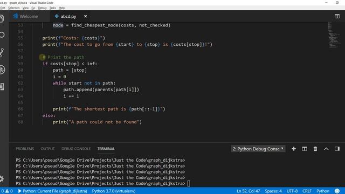This screenshot has height=194, width=345.
Task: Click line number 66 in gutter
Action: coord(20,109)
